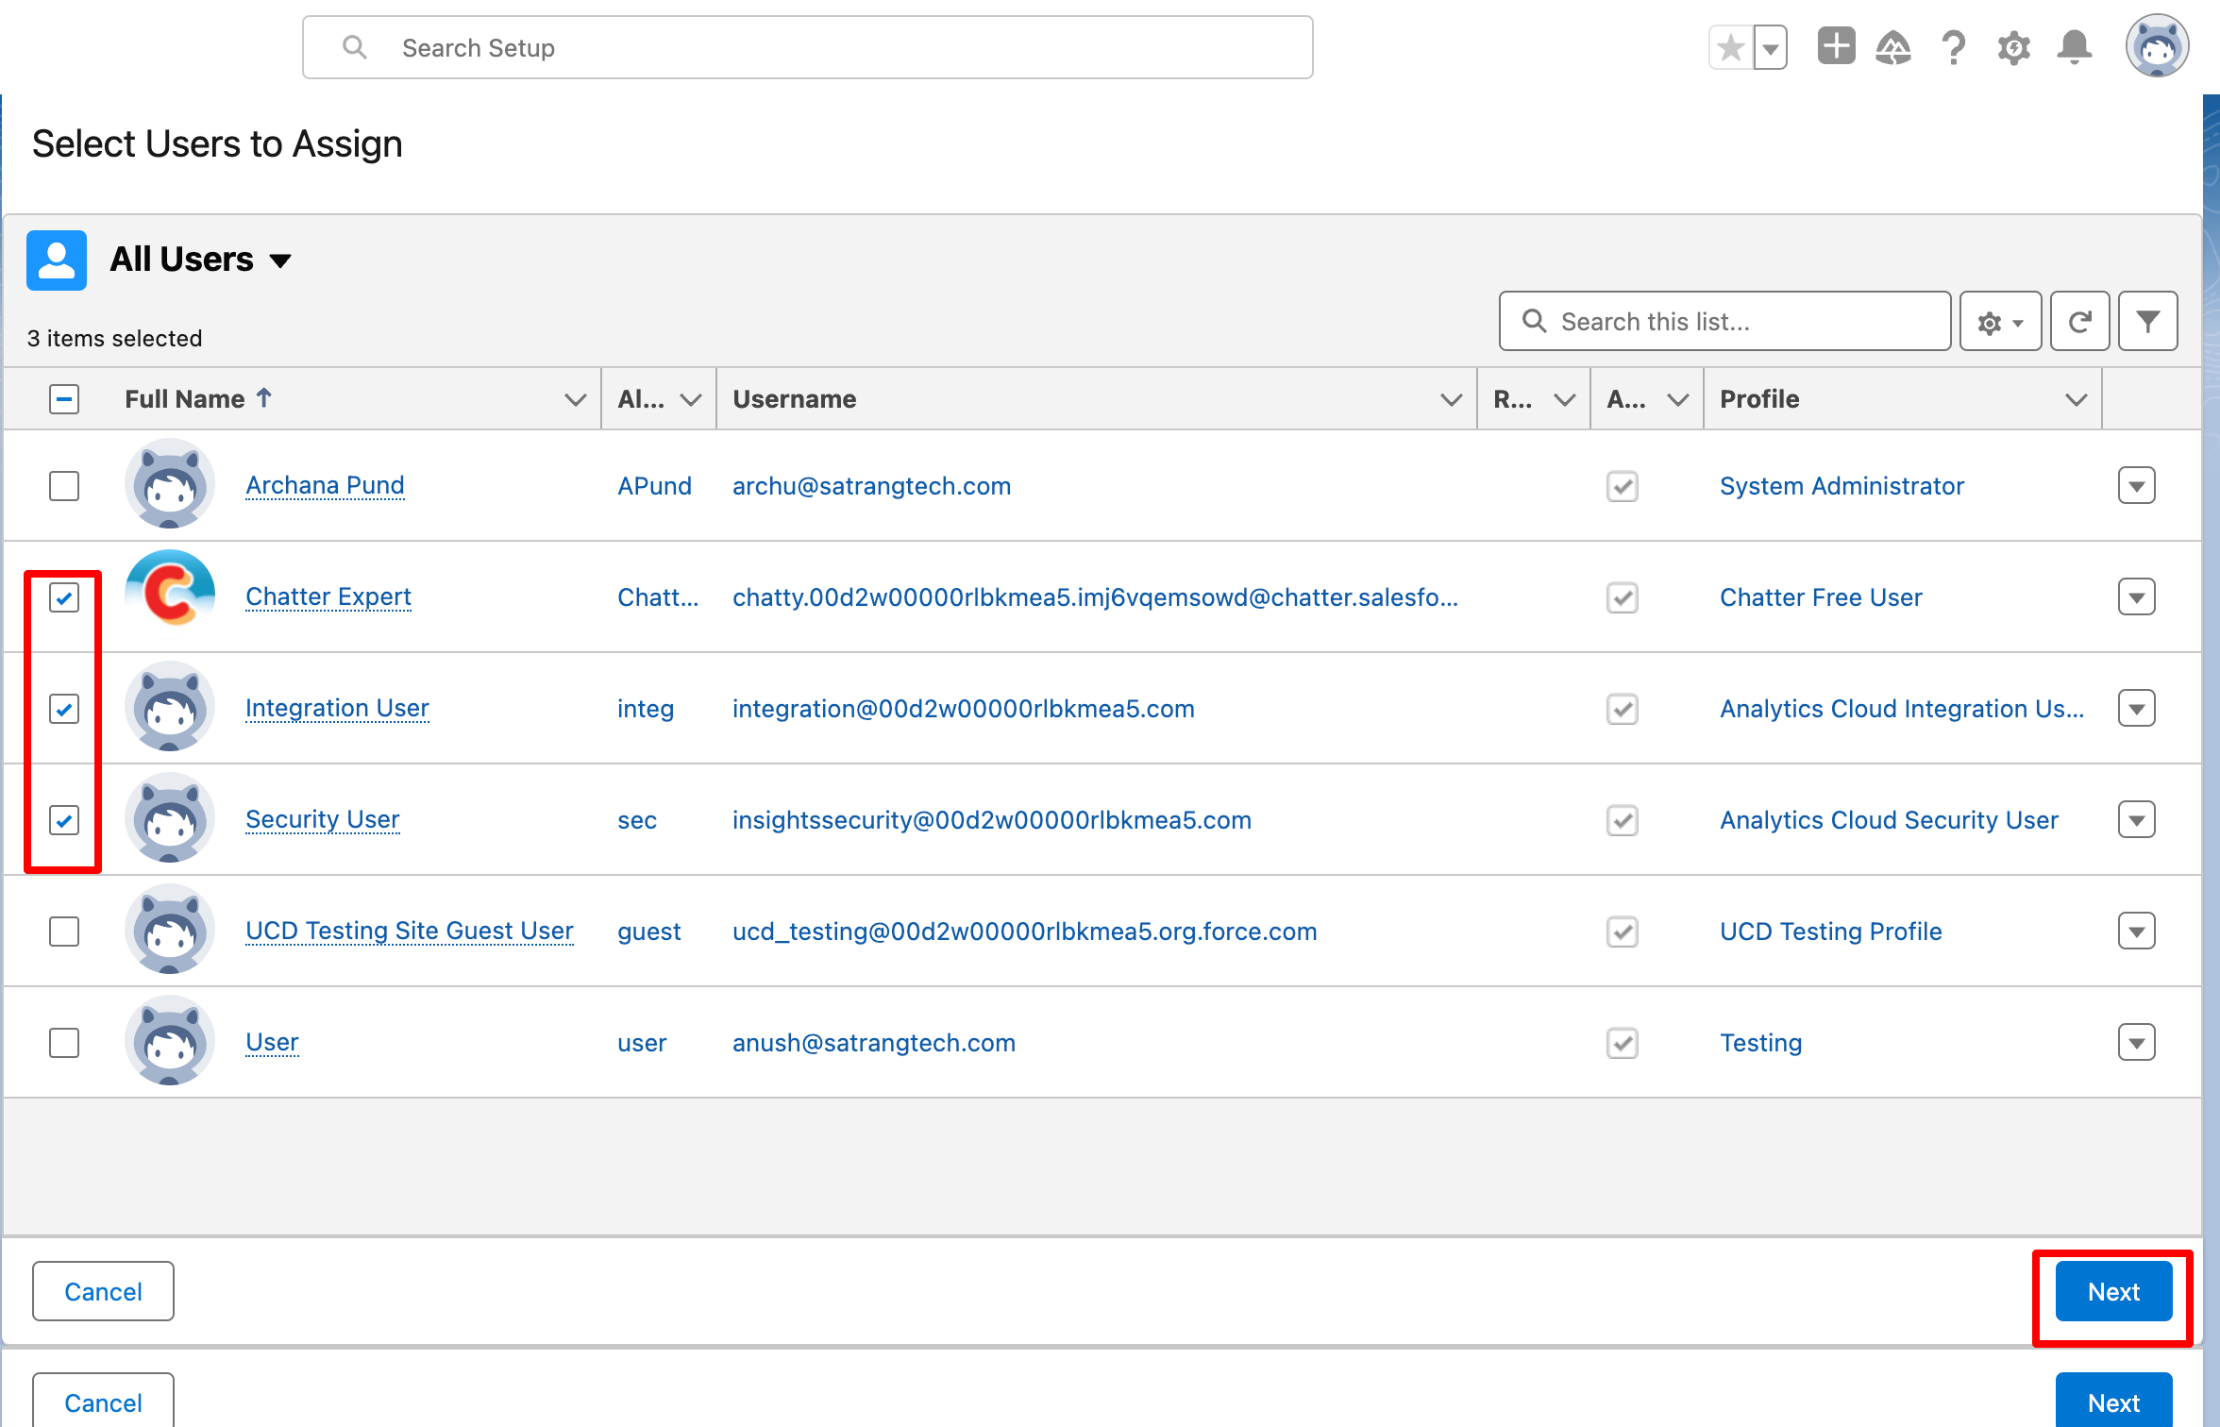Open the Profile column header menu chevron
Image resolution: width=2220 pixels, height=1427 pixels.
pos(2076,399)
